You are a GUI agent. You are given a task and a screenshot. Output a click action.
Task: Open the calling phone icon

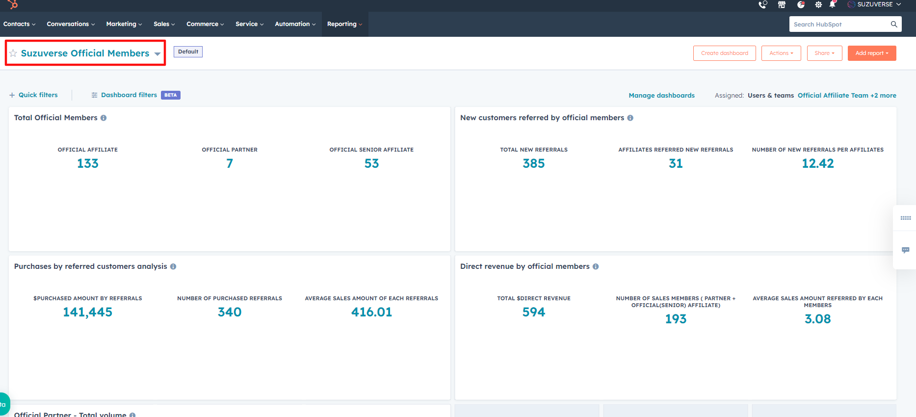coord(762,5)
